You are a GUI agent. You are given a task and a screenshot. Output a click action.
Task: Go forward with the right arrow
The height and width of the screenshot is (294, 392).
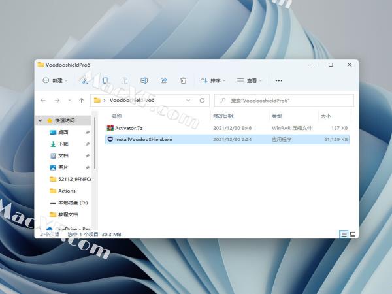57,101
